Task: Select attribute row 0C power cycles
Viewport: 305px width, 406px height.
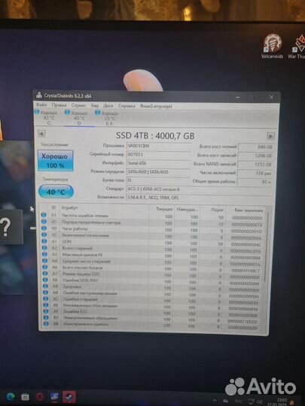Action: (152, 236)
